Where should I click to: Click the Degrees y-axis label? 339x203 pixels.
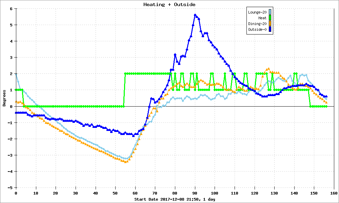point(4,98)
